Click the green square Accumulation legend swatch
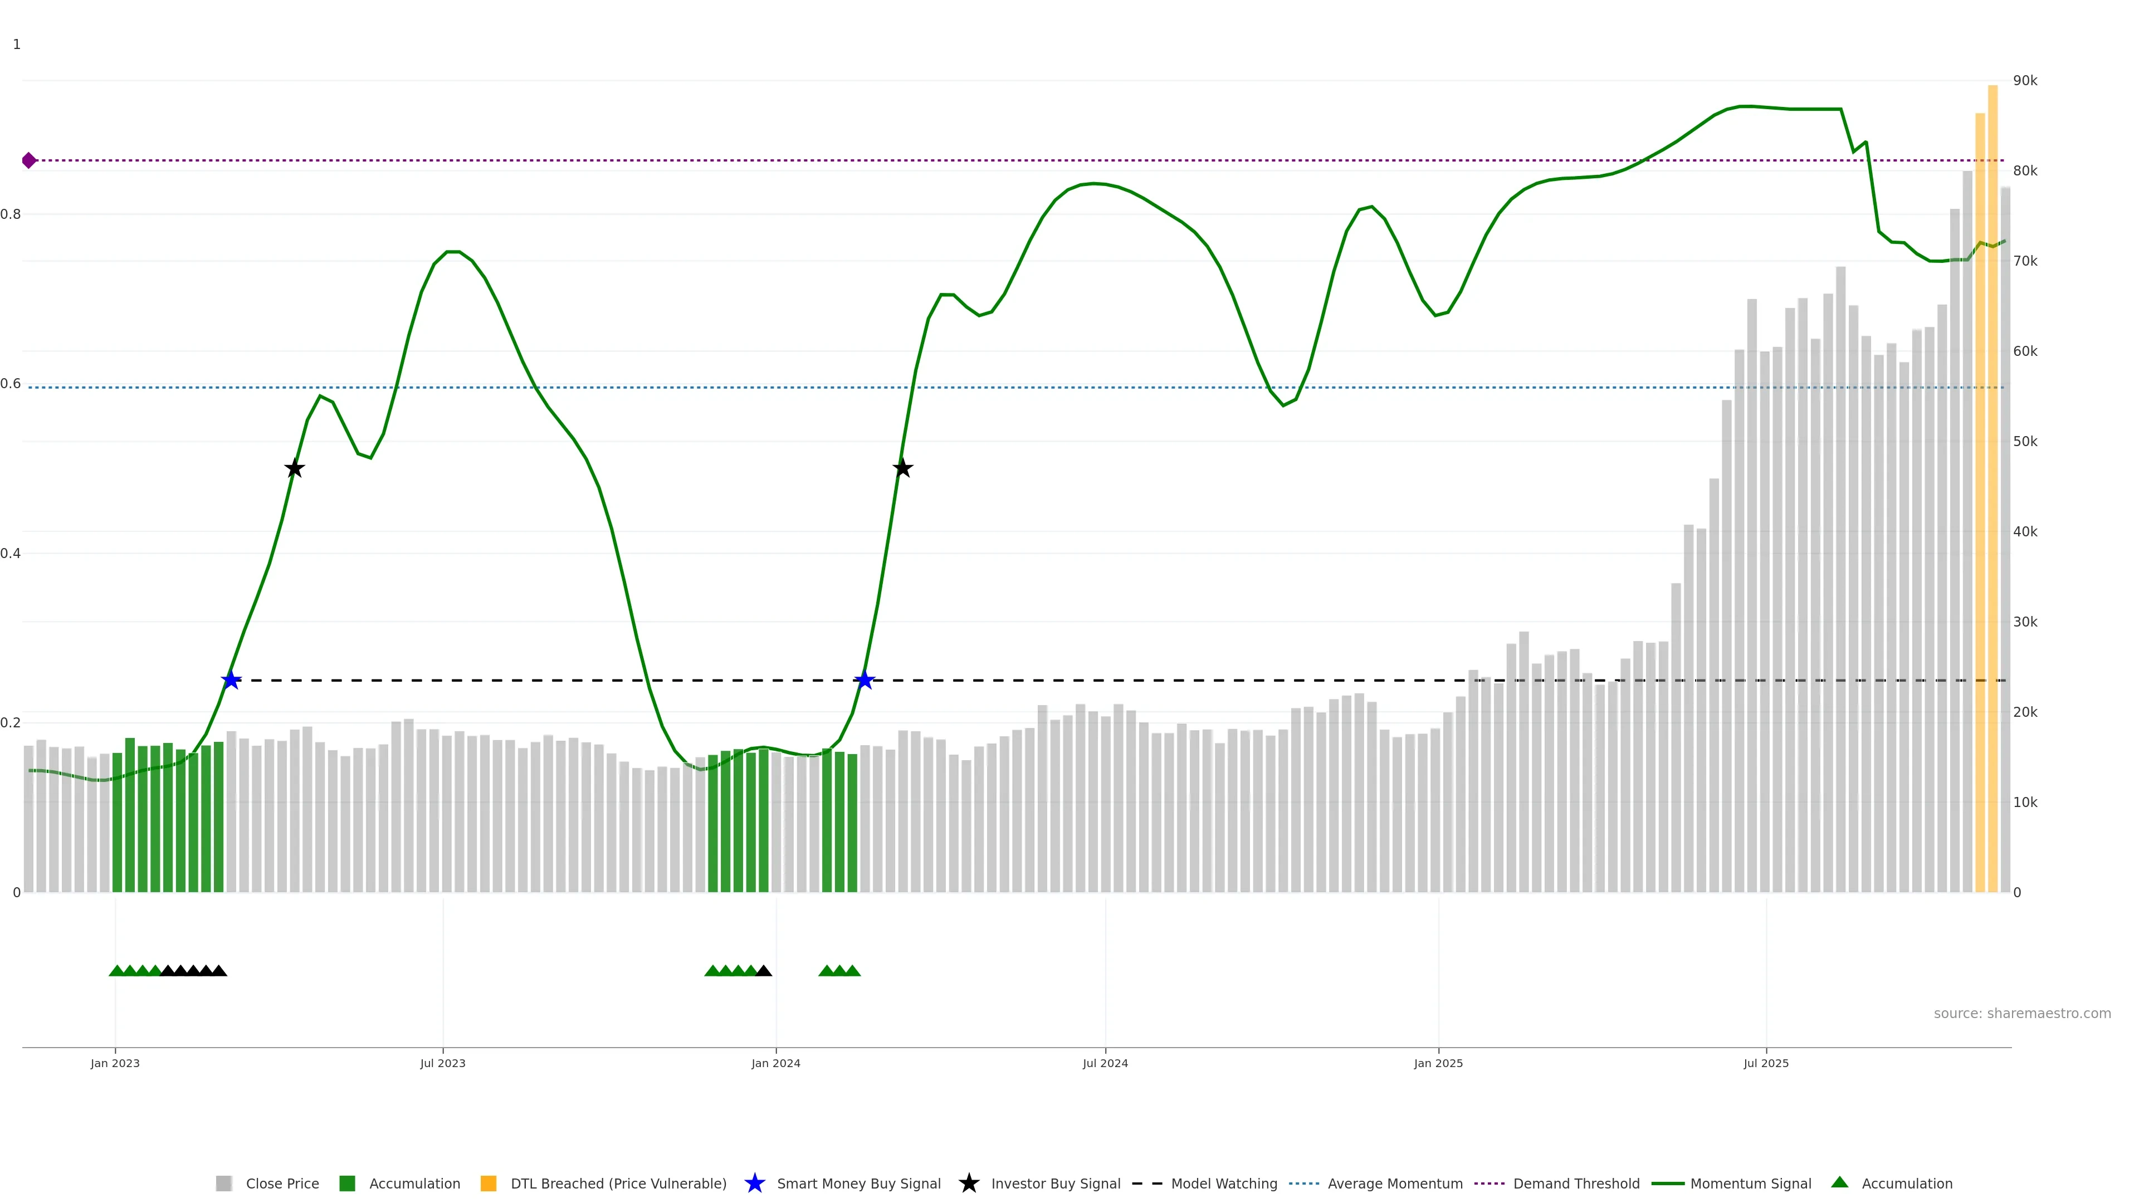 [347, 1183]
